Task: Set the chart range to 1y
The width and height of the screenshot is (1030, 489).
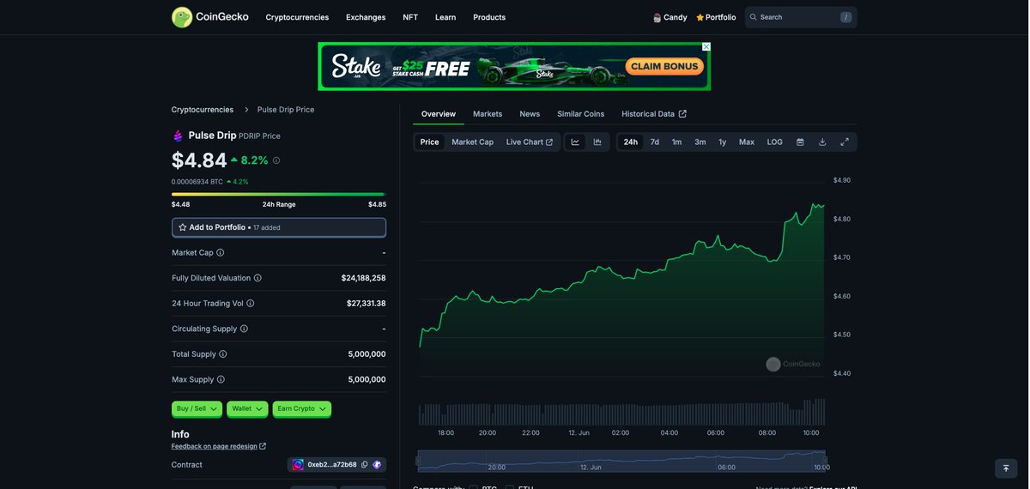Action: pos(723,142)
